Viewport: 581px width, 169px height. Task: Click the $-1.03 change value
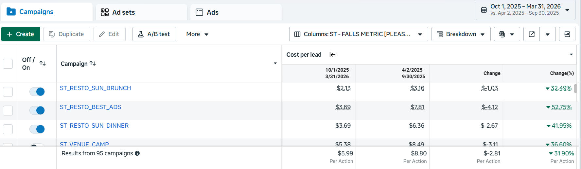pos(489,88)
